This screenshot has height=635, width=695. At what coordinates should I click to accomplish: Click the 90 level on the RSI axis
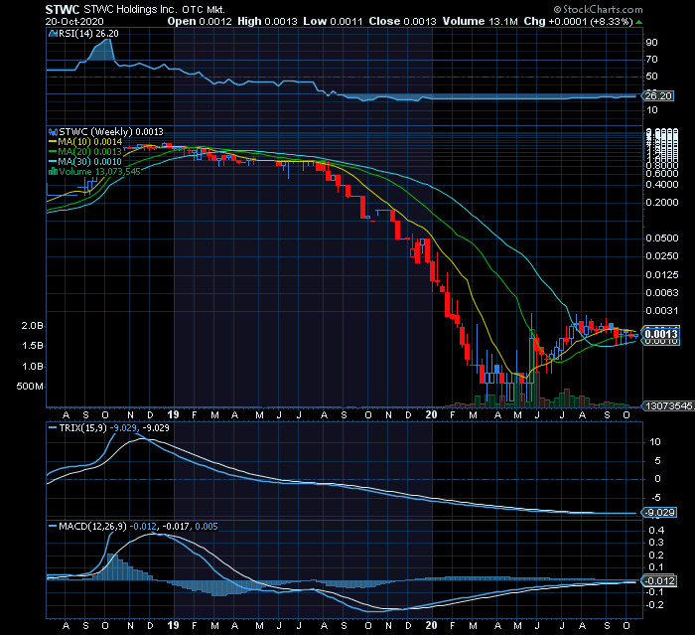click(651, 43)
